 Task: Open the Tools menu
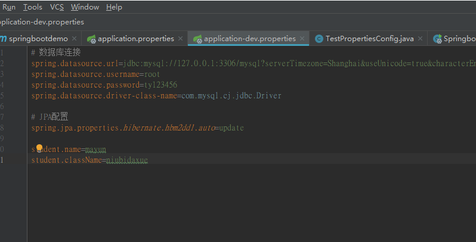[x=33, y=7]
